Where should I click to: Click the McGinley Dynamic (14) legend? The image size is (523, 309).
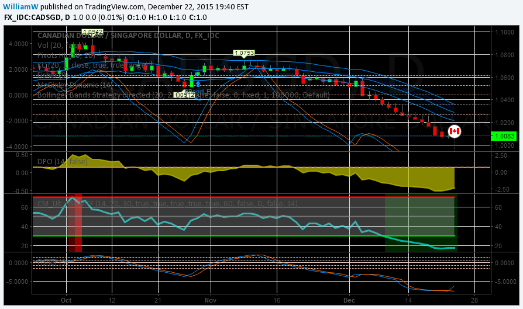click(x=75, y=85)
